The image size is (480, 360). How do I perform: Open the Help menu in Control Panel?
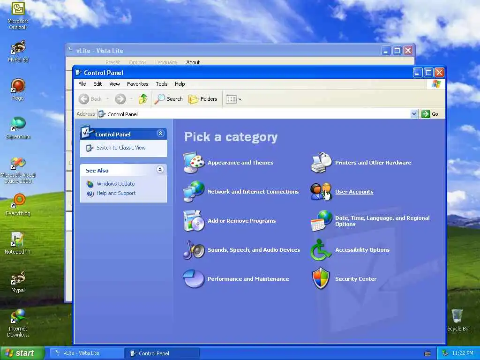tap(180, 84)
